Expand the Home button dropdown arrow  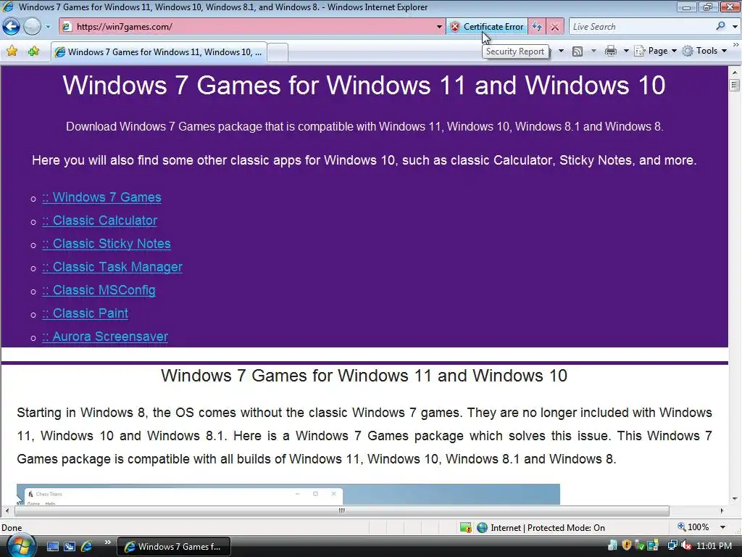tap(562, 51)
